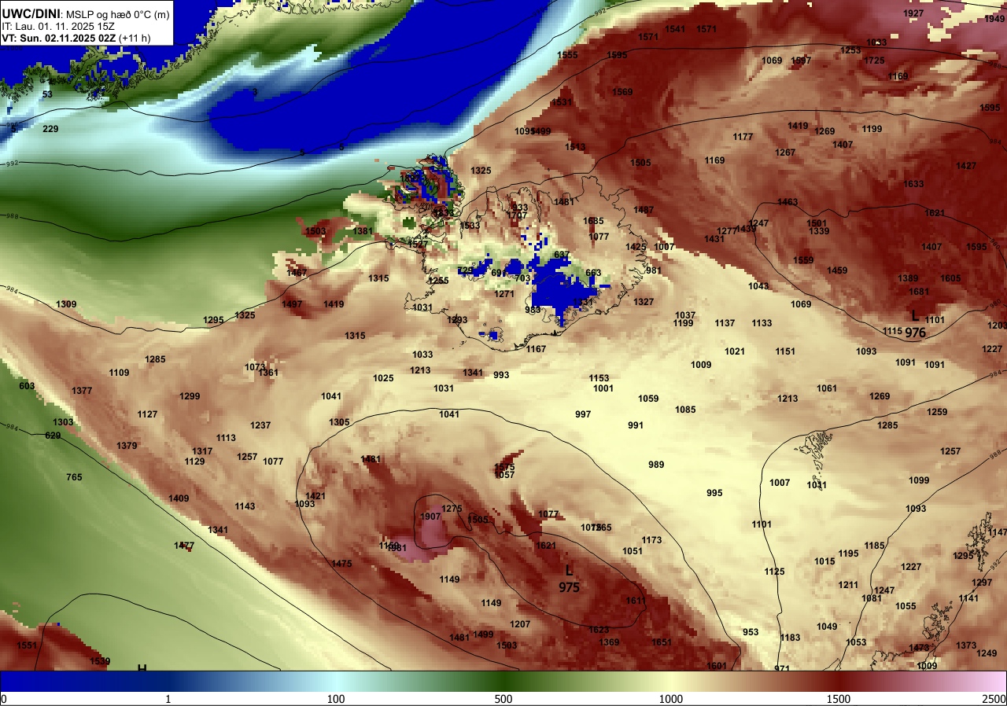
Task: Click the height value 1309
Action: [x=66, y=304]
